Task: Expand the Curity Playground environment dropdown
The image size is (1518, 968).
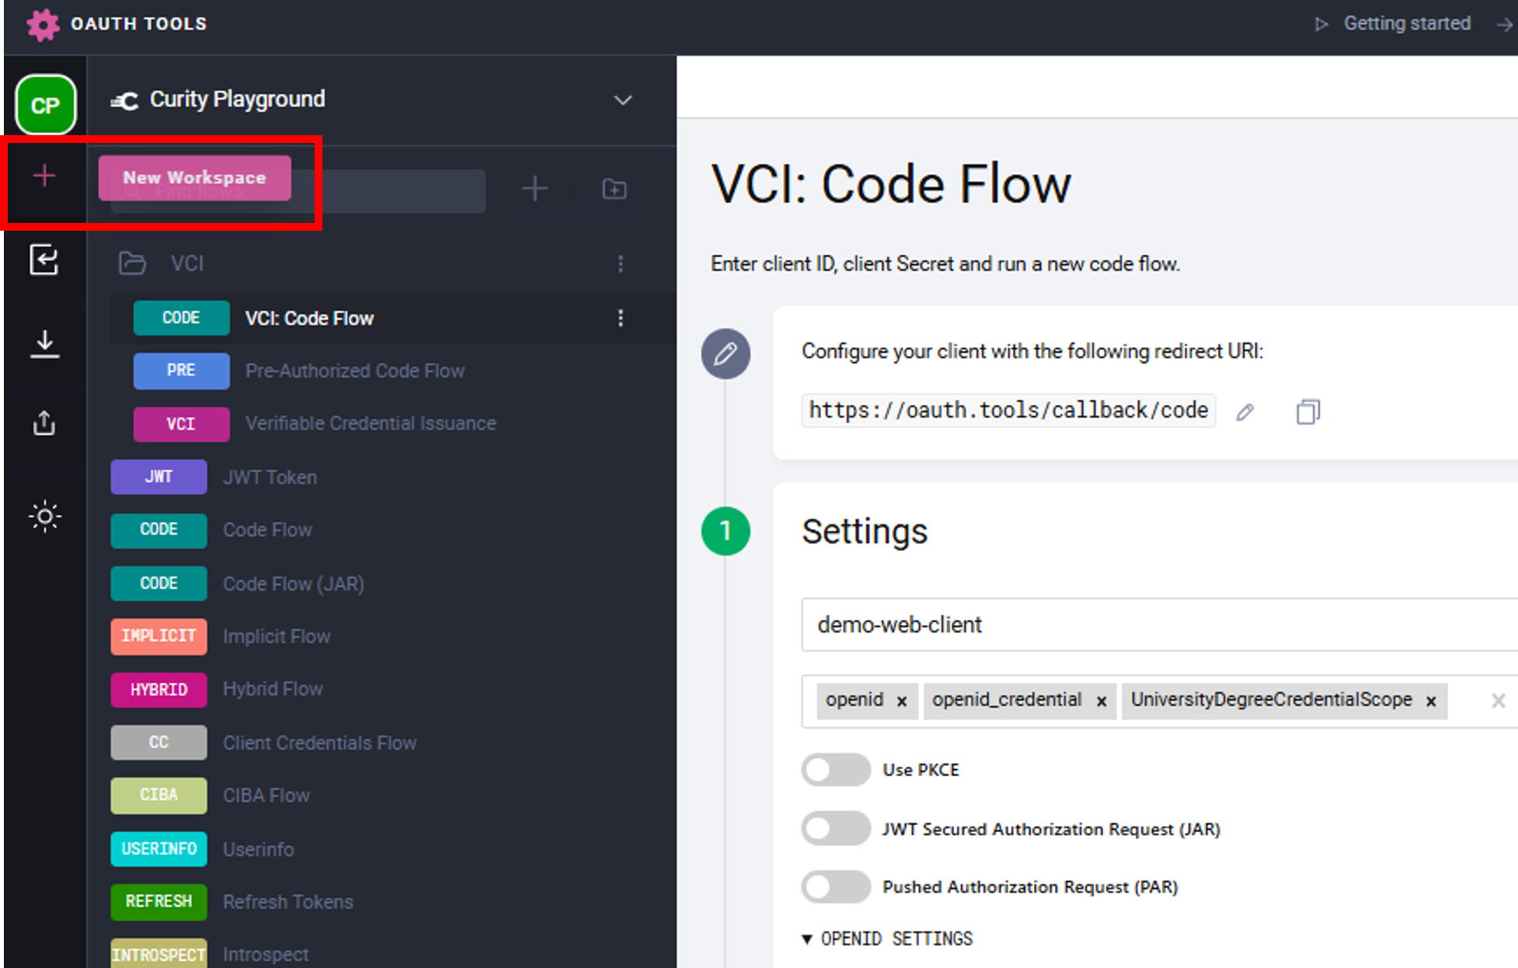Action: click(x=623, y=100)
